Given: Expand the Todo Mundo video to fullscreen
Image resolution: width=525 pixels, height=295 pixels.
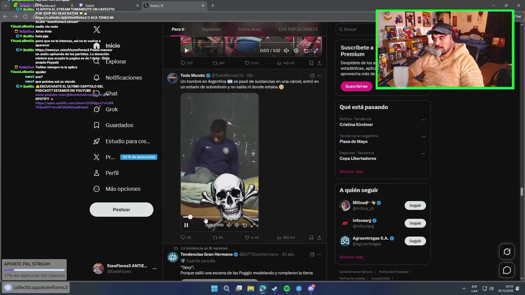Looking at the screenshot, I should (253, 225).
